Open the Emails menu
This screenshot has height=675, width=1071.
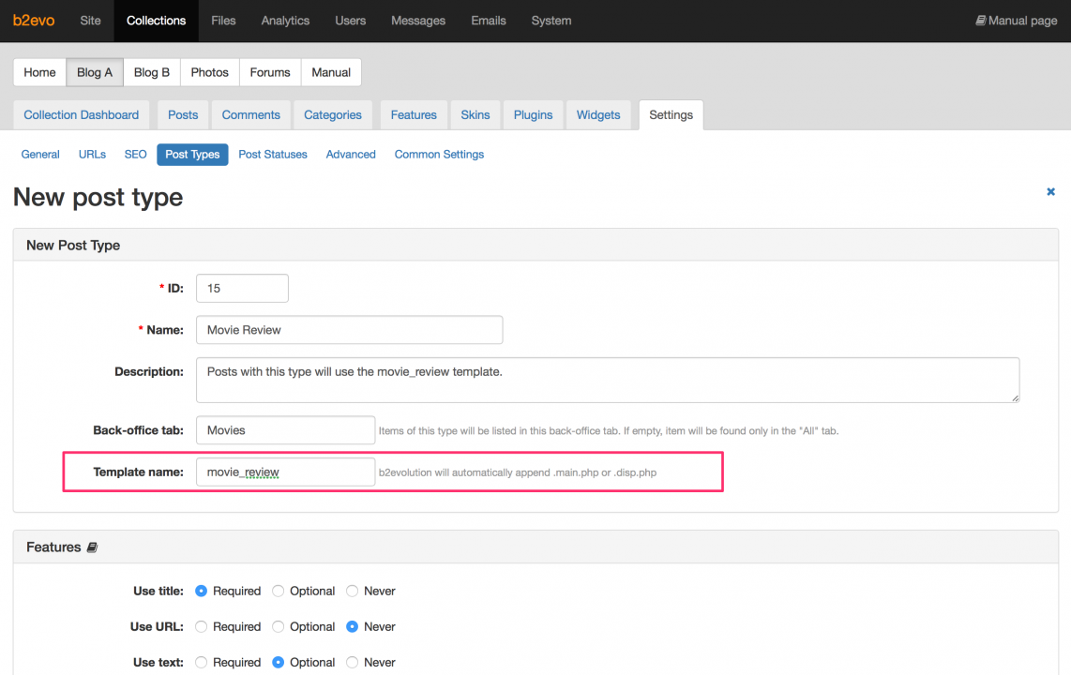(489, 21)
